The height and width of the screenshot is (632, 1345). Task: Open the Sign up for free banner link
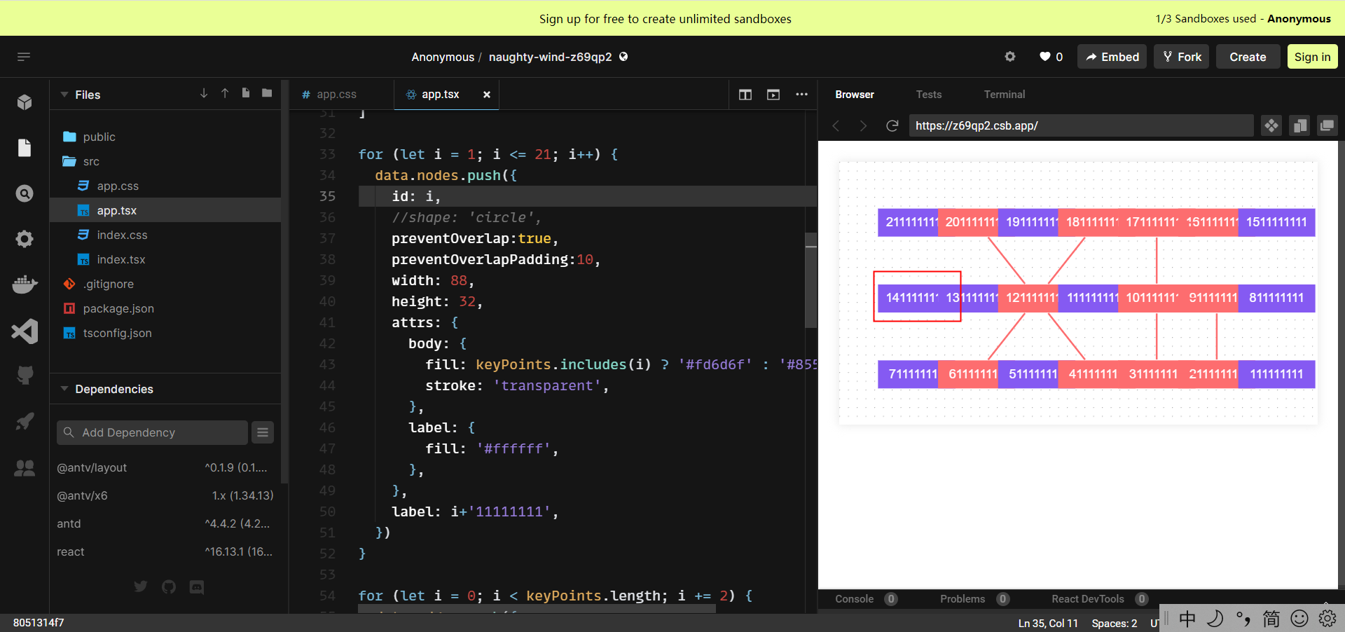(665, 18)
